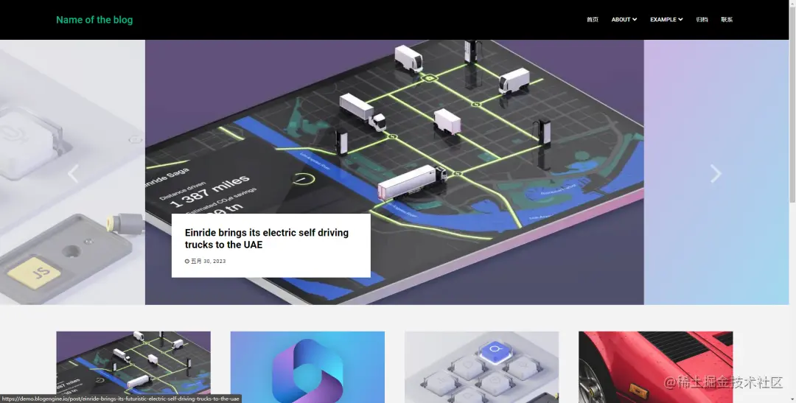Open the 联系 contact menu item
This screenshot has width=796, height=403.
click(727, 19)
